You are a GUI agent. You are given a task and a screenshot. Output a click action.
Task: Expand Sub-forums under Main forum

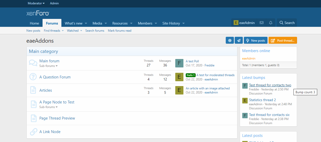[x=48, y=66]
